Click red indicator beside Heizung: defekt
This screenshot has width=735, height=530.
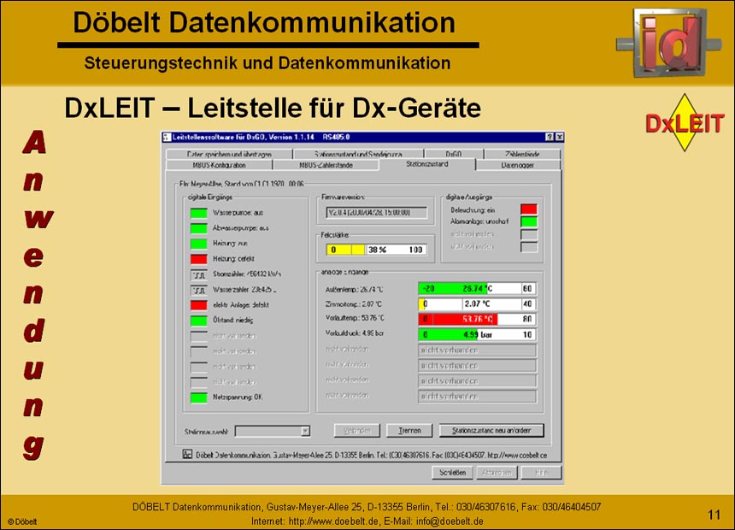point(199,259)
